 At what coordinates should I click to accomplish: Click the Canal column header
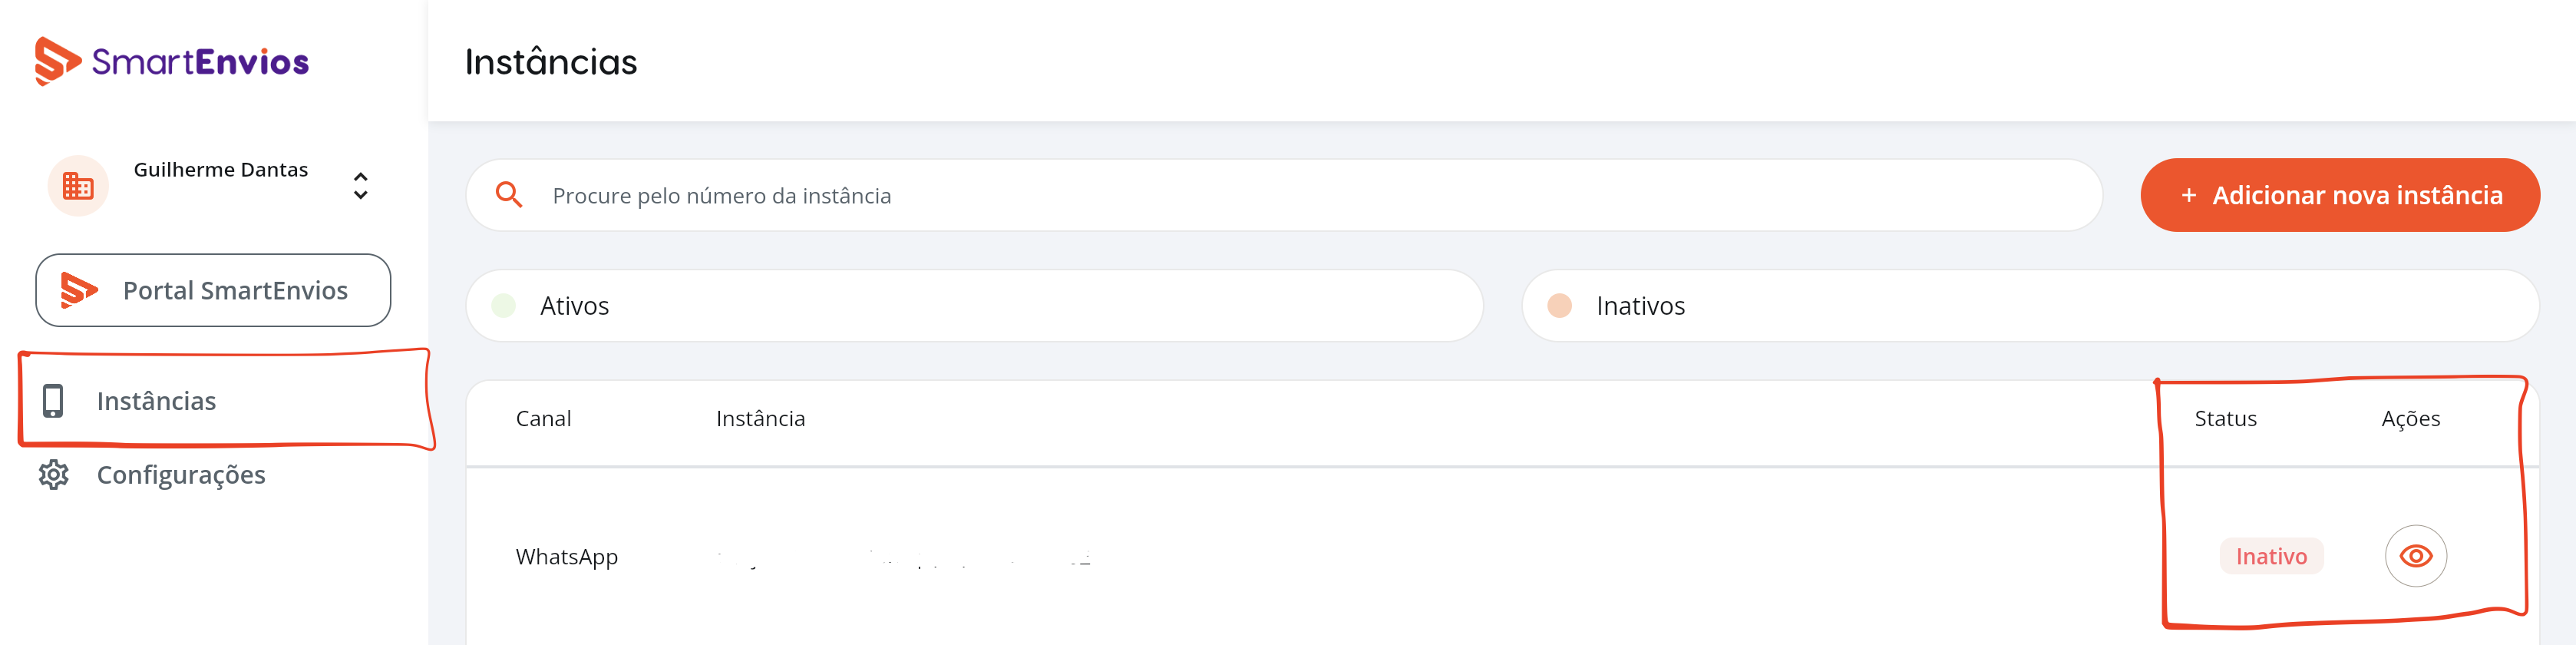(x=543, y=419)
